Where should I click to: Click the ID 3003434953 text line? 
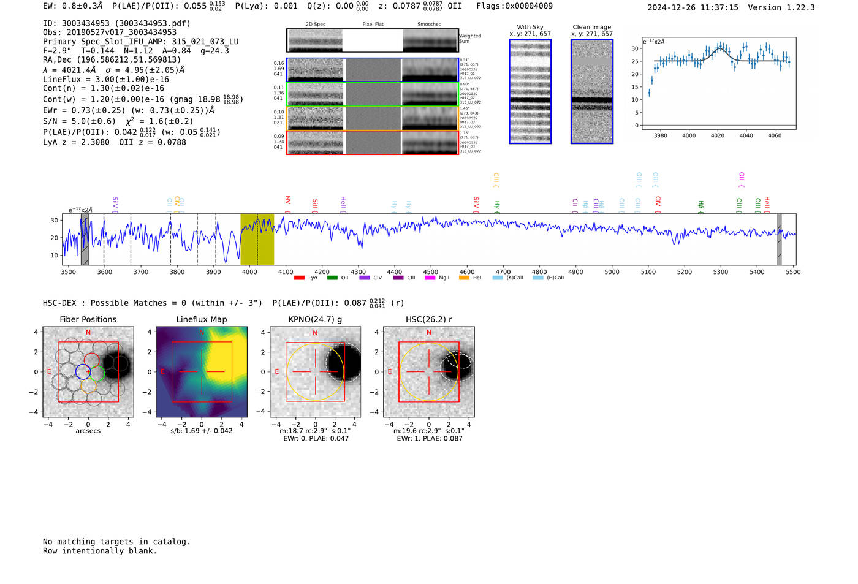[116, 23]
